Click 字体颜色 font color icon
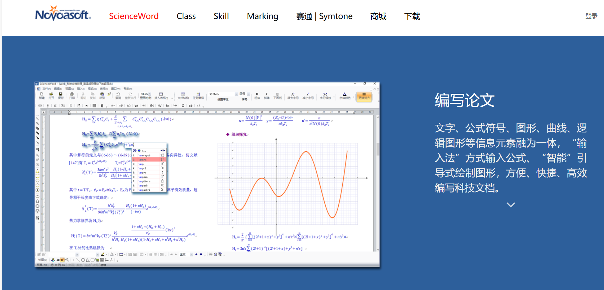 345,96
